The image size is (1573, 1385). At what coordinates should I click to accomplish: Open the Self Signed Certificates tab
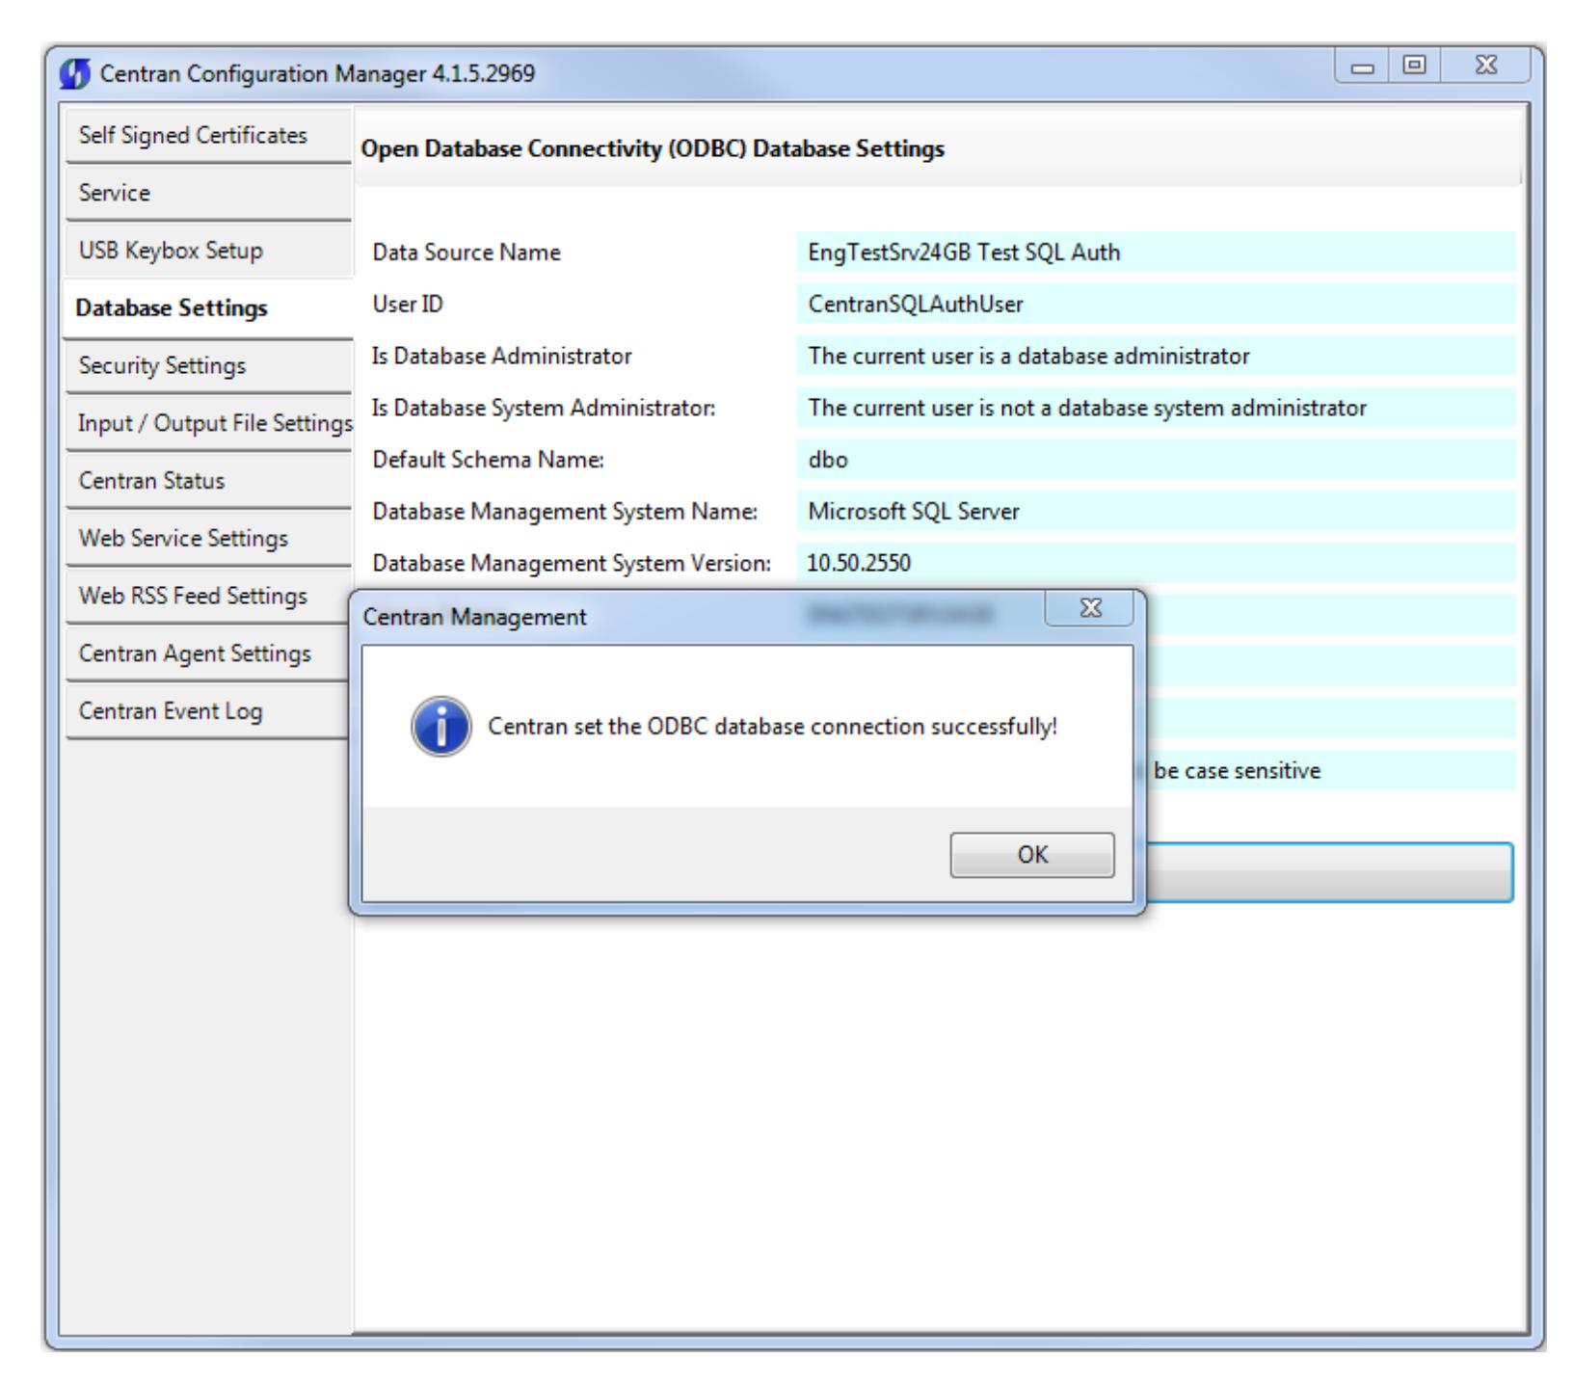pos(207,135)
